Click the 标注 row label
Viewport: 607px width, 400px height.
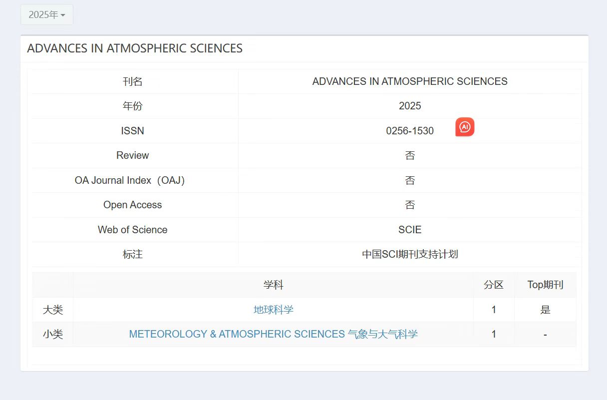(x=133, y=254)
